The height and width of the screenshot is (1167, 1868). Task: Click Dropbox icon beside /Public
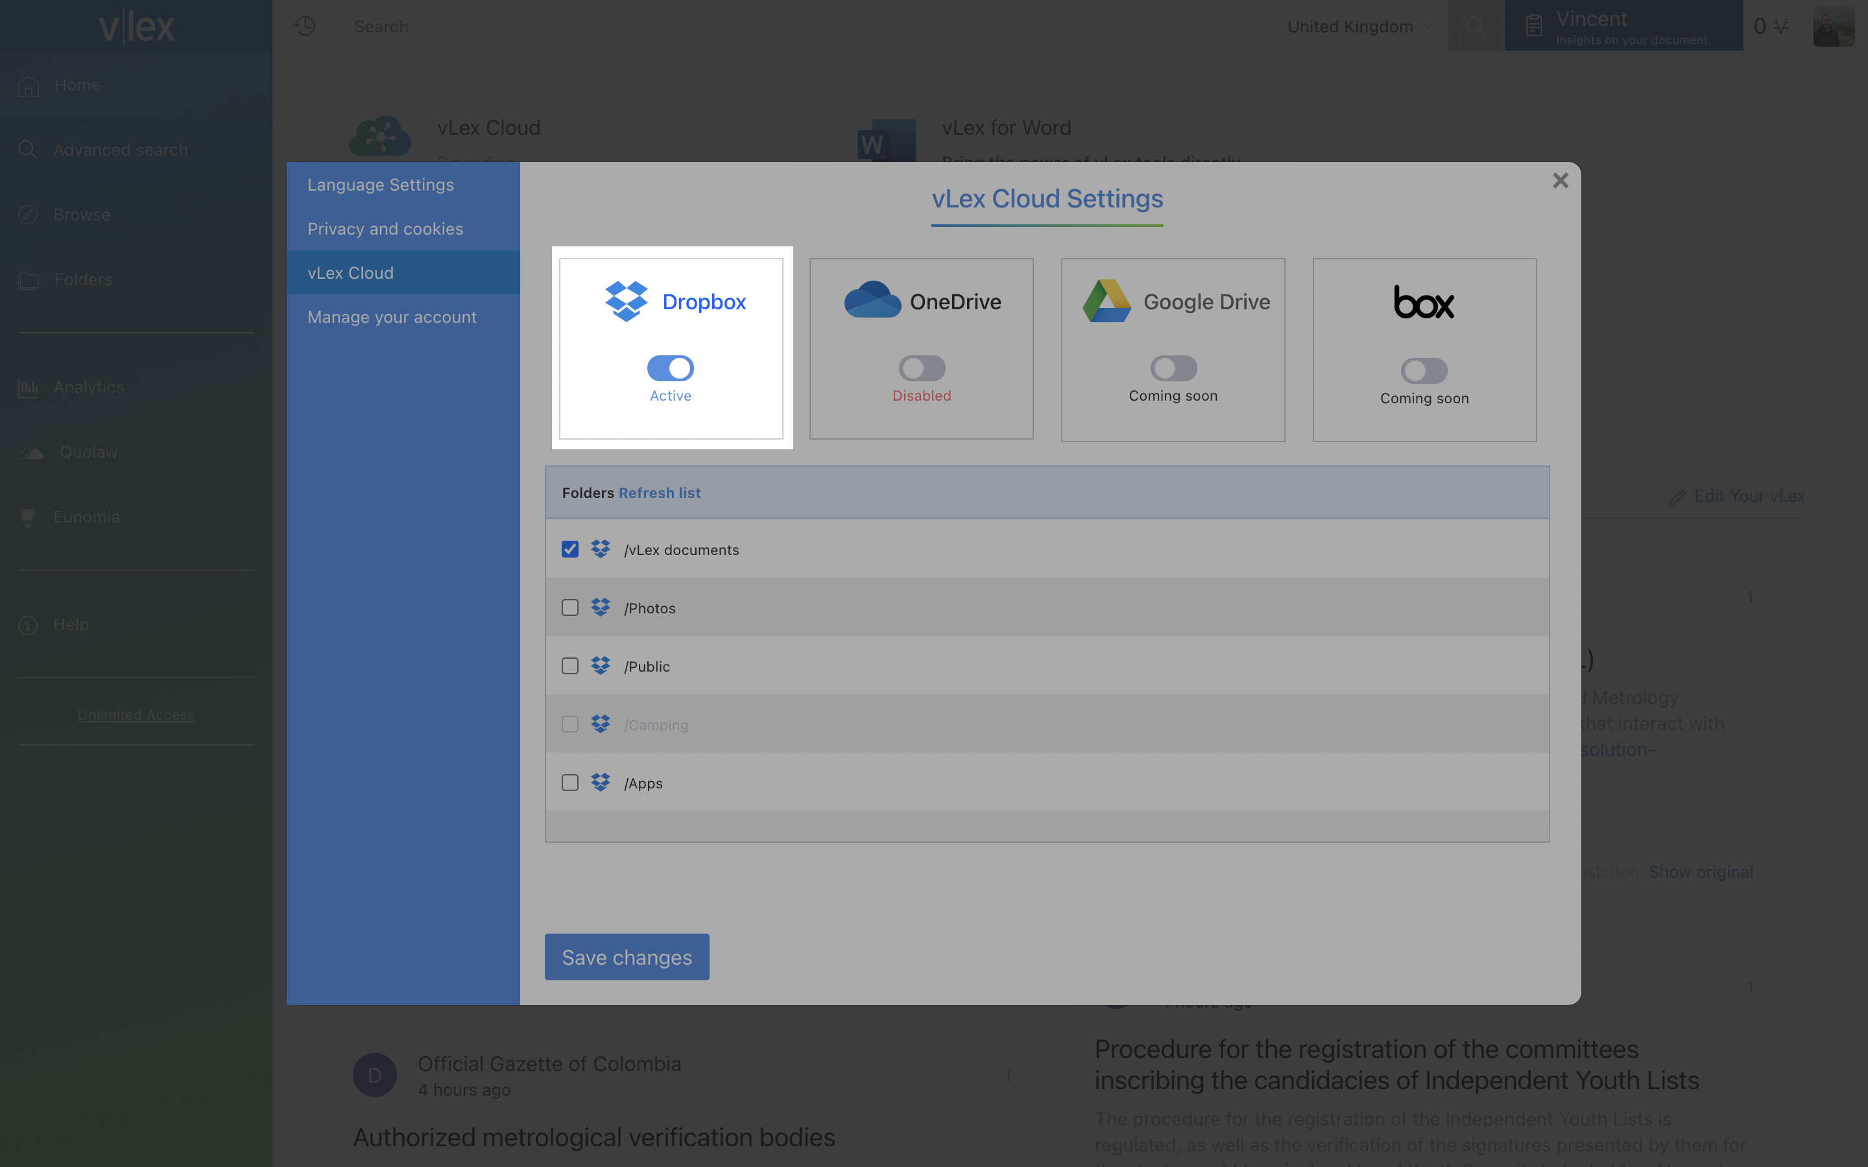[x=601, y=665]
